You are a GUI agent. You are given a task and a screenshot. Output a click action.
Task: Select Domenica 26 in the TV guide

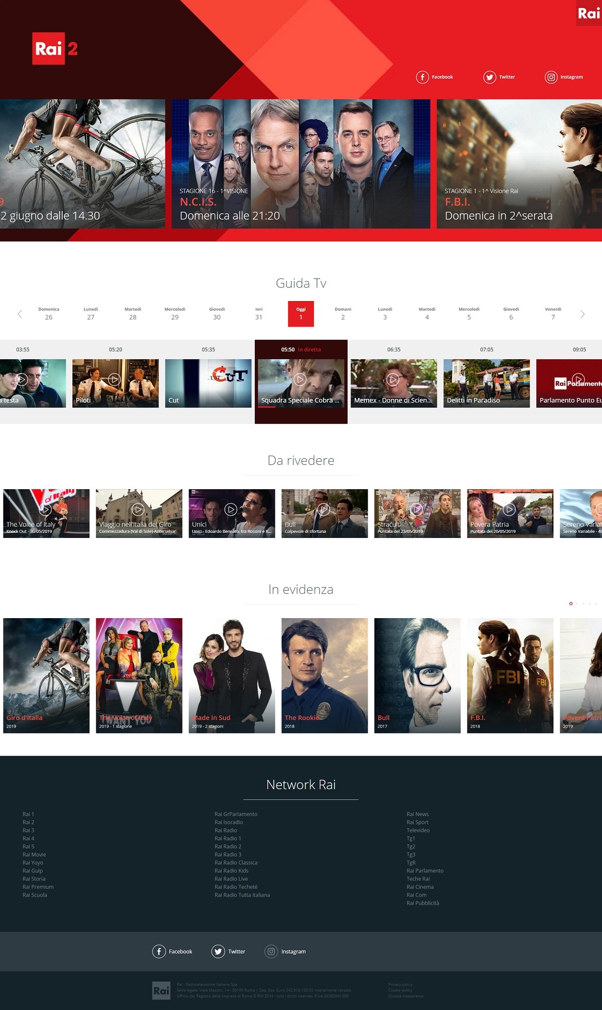point(49,314)
